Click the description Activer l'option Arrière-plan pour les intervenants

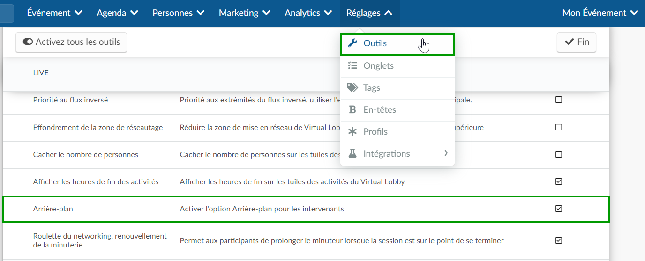(x=262, y=209)
